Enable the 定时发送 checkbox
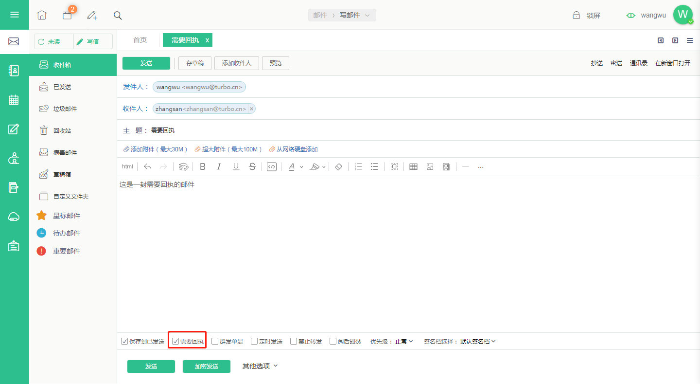Viewport: 700px width, 384px height. 254,341
